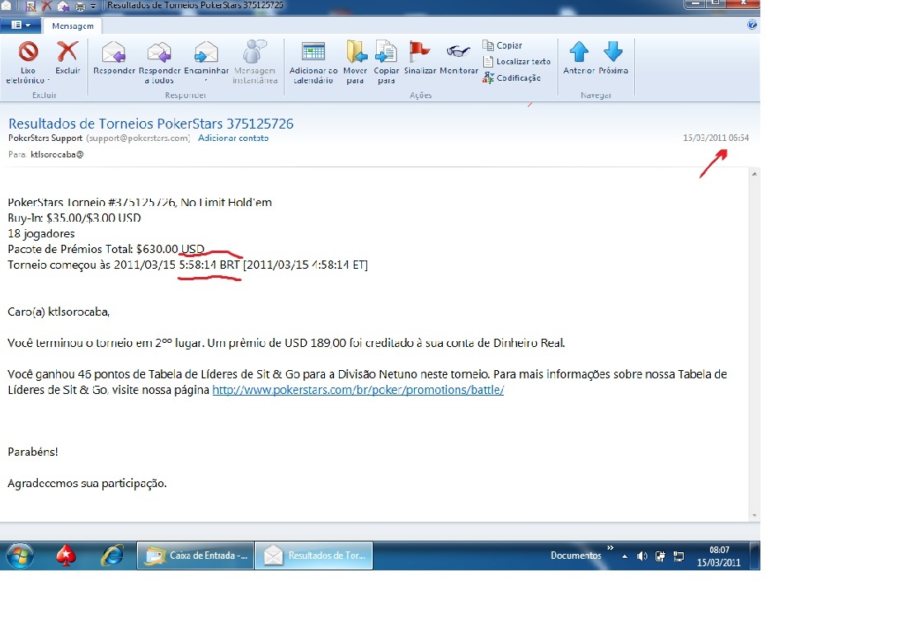Open the Documentos taskbar toolbar

[576, 556]
